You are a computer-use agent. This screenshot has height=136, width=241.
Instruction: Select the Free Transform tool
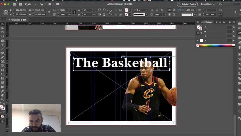tap(2, 74)
